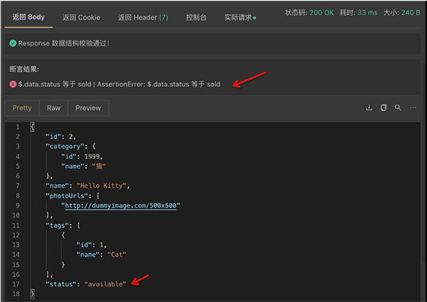Click the 1999 category id value

(92, 156)
